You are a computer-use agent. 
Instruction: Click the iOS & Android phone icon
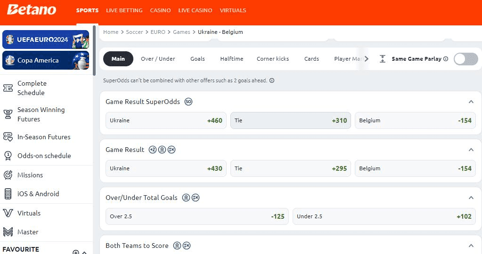[8, 194]
